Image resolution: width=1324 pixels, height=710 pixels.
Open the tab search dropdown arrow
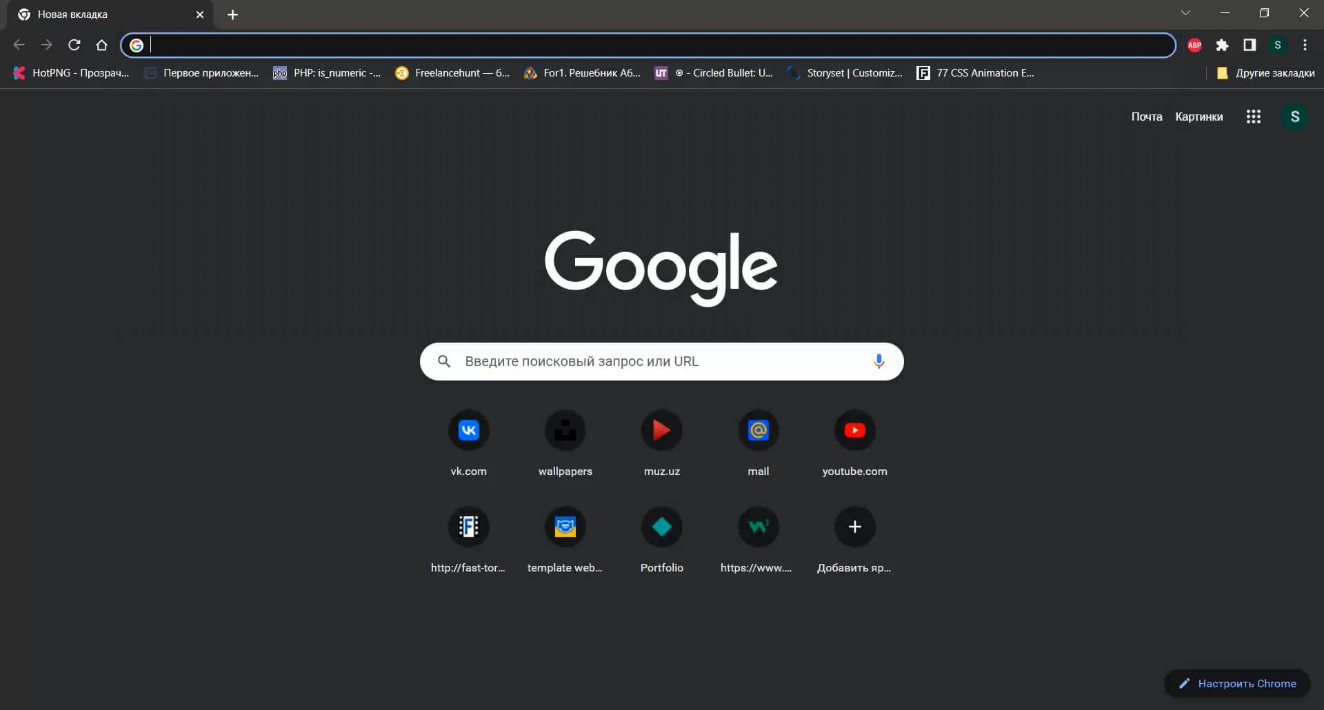(1185, 13)
